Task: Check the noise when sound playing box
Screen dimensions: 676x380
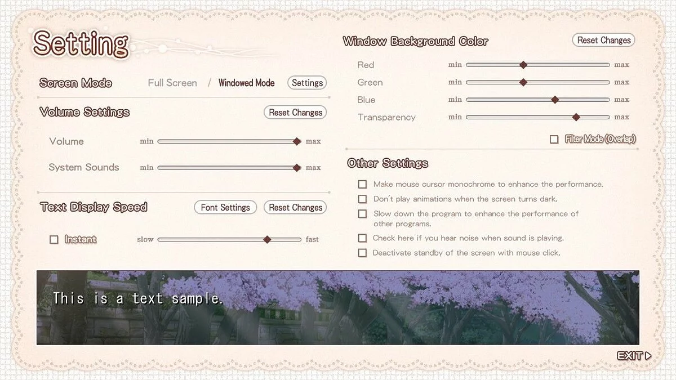Action: pyautogui.click(x=363, y=238)
